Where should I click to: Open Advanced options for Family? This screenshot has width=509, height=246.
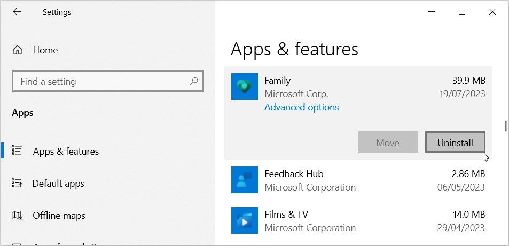[x=301, y=107]
